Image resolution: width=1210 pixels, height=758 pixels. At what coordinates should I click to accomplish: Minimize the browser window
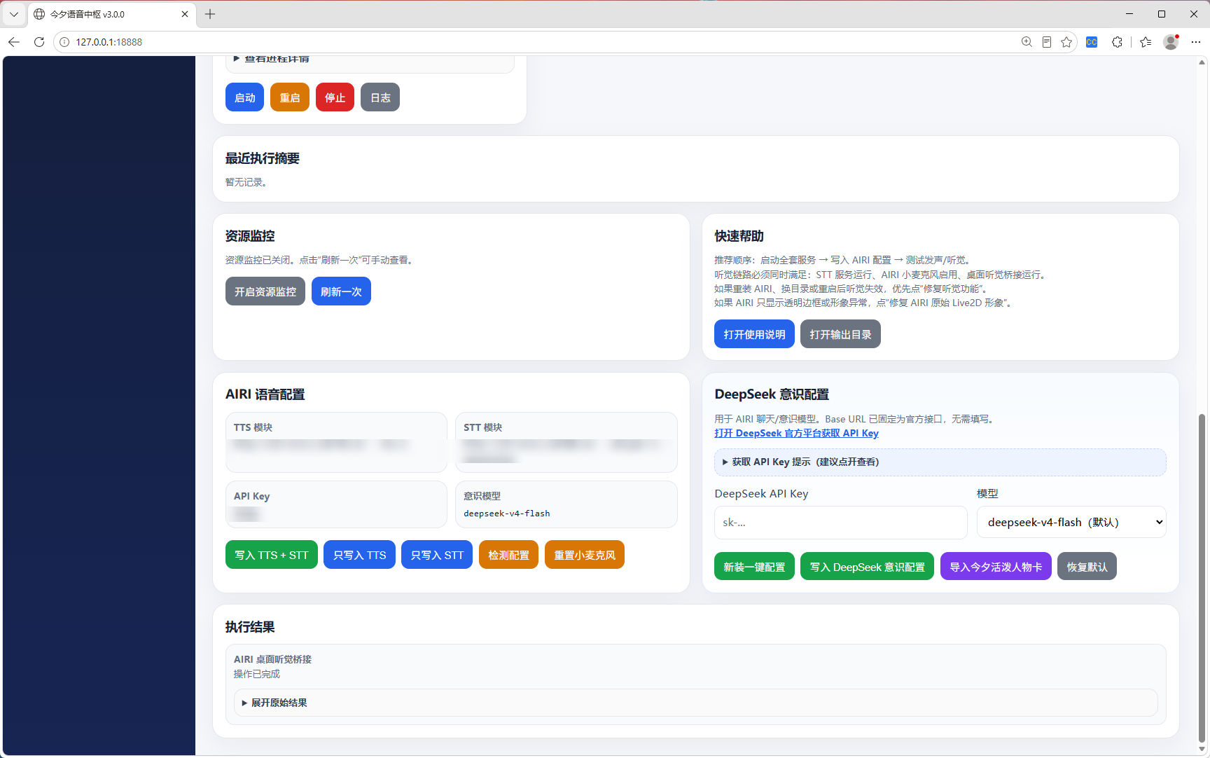click(x=1129, y=14)
